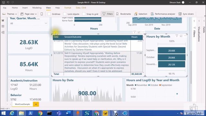Click the user account avatar icon
The height and width of the screenshot is (116, 206).
point(183,2)
